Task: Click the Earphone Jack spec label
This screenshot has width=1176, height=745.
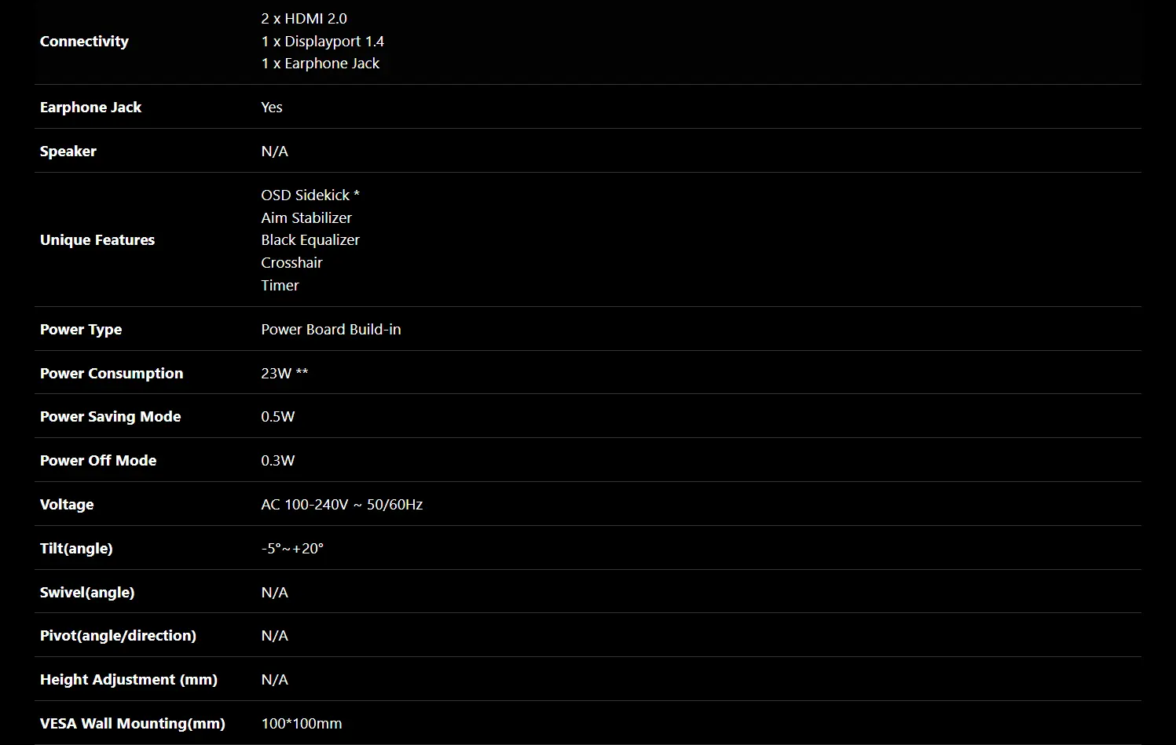Action: coord(90,108)
